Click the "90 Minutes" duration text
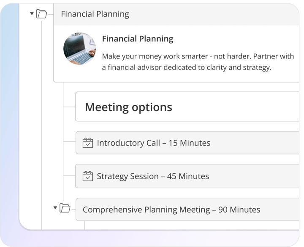Screen dimensions: 304x247 239,209
